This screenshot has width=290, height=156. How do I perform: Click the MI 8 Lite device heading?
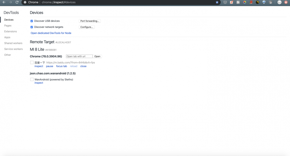click(x=37, y=49)
